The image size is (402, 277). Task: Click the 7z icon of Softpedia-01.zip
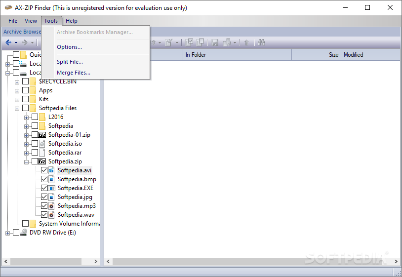42,135
